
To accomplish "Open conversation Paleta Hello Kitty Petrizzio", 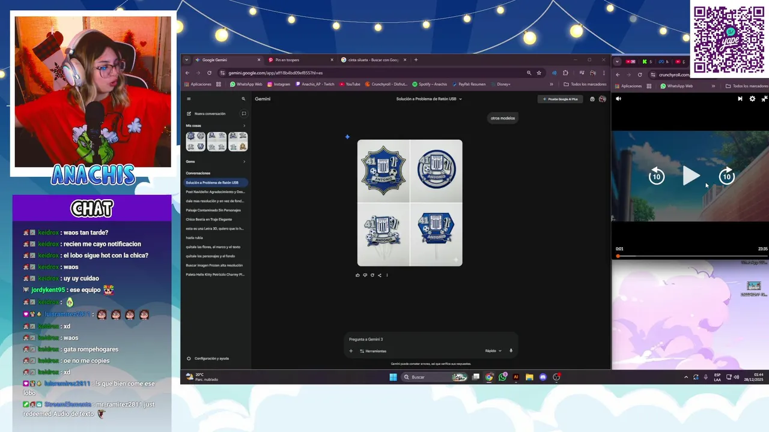I will pyautogui.click(x=216, y=274).
